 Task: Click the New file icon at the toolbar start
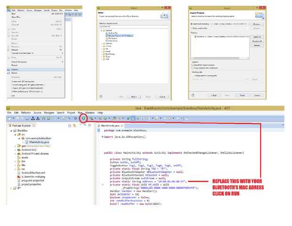9,118
